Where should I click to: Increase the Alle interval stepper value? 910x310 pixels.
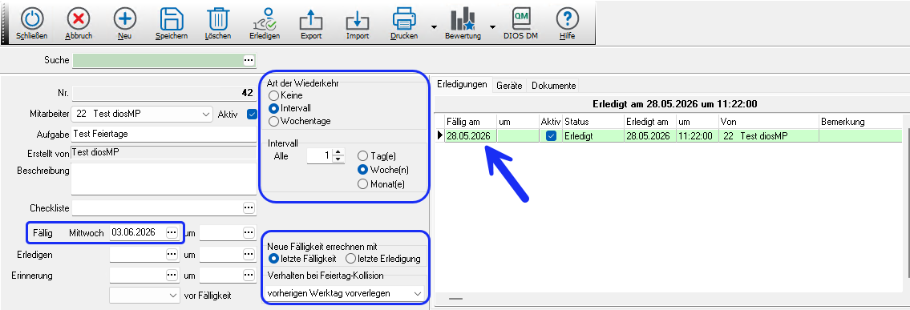pos(338,152)
